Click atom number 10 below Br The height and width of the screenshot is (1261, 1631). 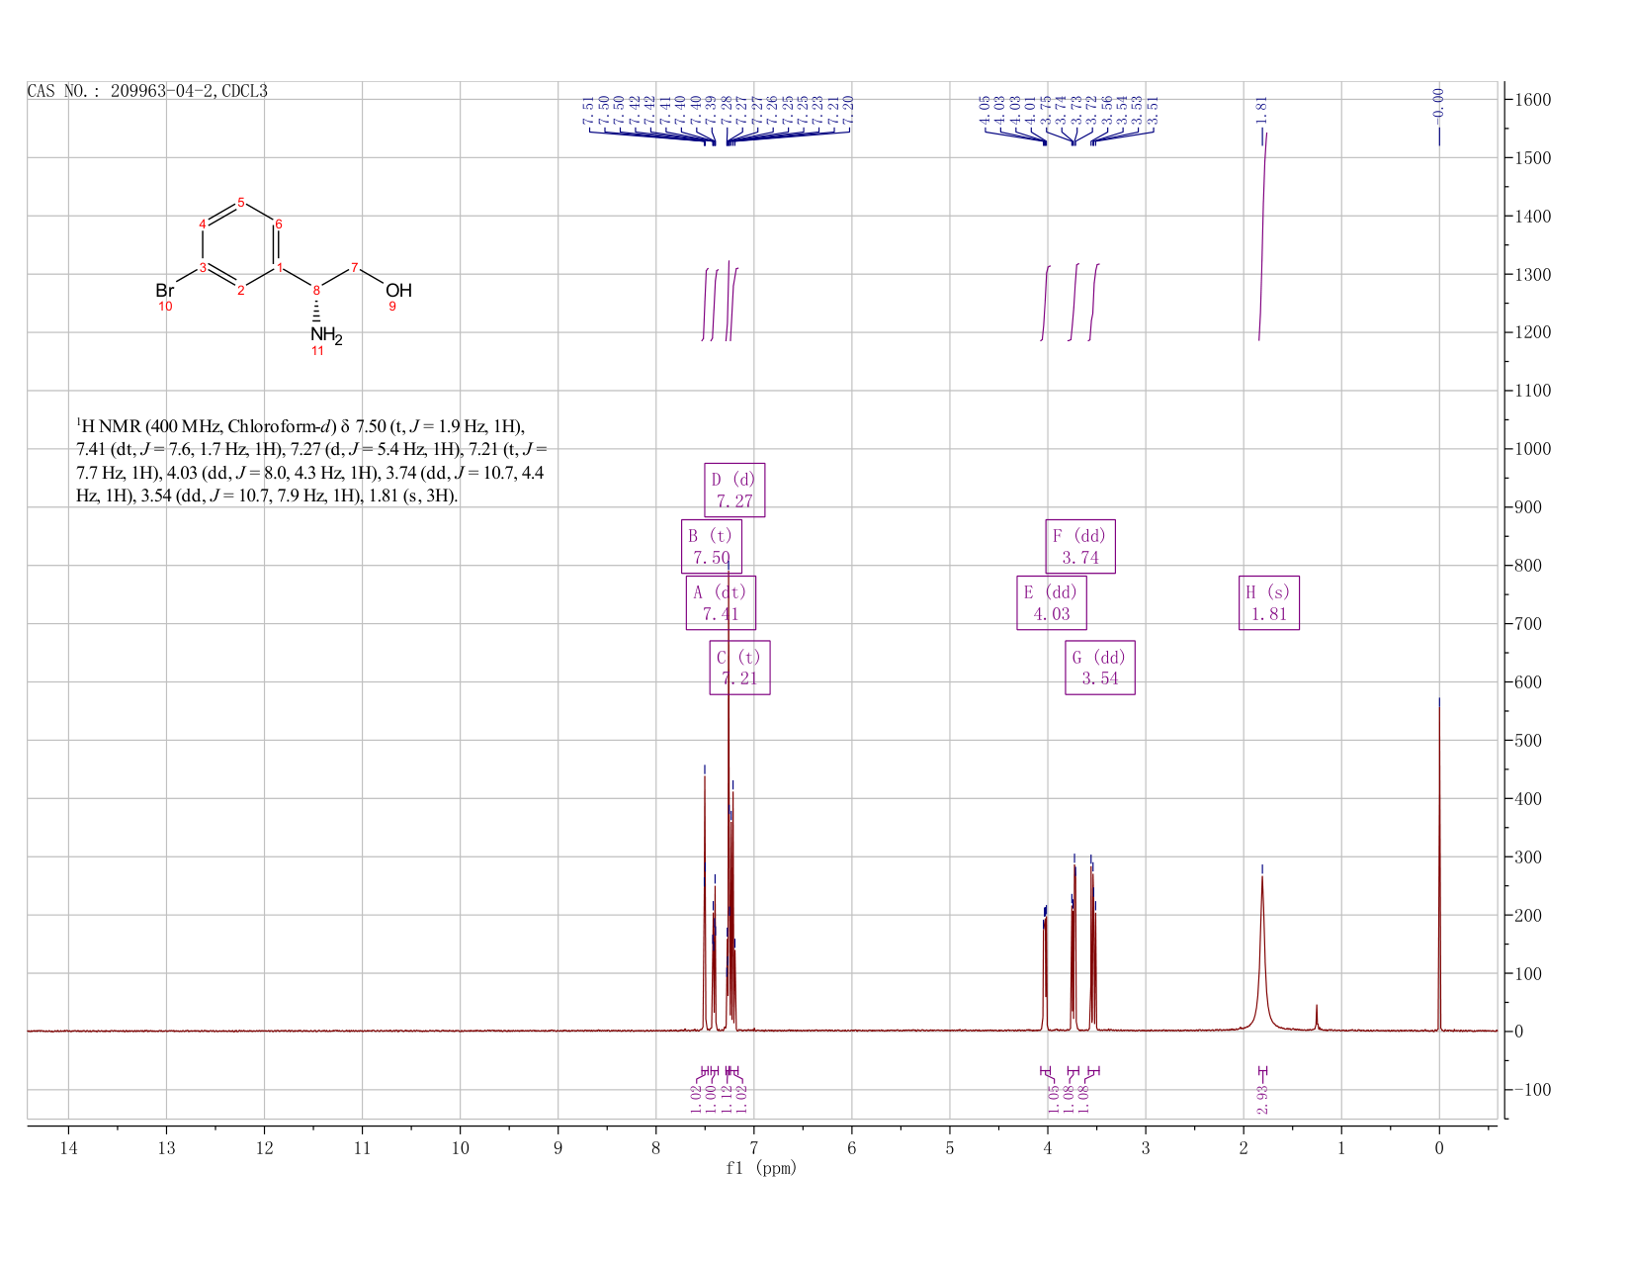tap(165, 307)
